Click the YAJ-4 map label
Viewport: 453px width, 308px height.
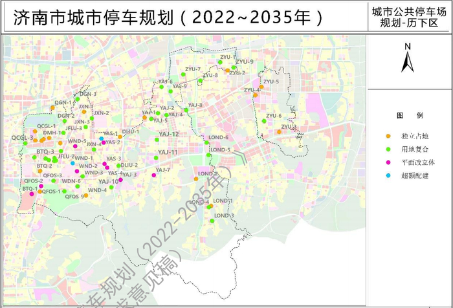point(175,115)
